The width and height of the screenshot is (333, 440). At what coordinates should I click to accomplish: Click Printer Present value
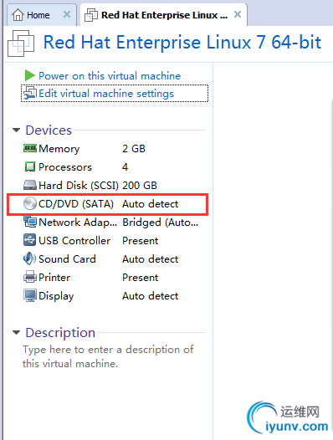coord(140,278)
